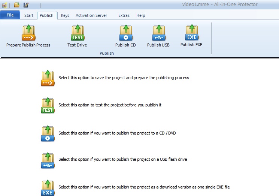The height and width of the screenshot is (196, 279).
Task: Click the Prepare Publish Process ribbon icon
Action: pyautogui.click(x=28, y=33)
